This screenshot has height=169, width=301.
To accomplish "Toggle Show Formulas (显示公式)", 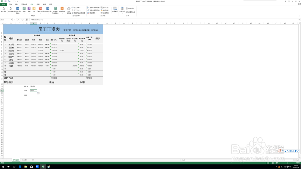I will click(x=105, y=8).
